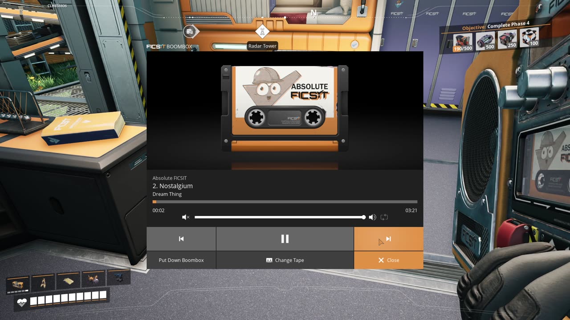The width and height of the screenshot is (570, 320).
Task: Click the Objective: Complete Phase 4 text
Action: pos(496,26)
